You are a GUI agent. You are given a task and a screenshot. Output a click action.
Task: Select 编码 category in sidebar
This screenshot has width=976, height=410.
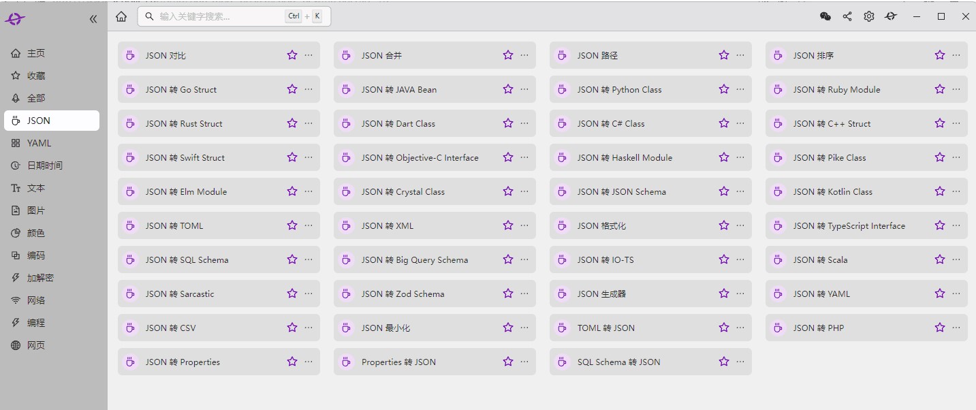tap(52, 255)
